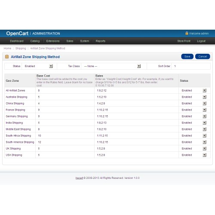
Task: Open the Dashboard menu
Action: pos(17,41)
